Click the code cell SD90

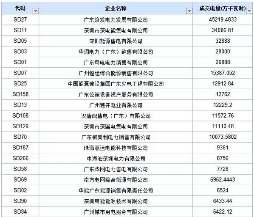(x=20, y=201)
